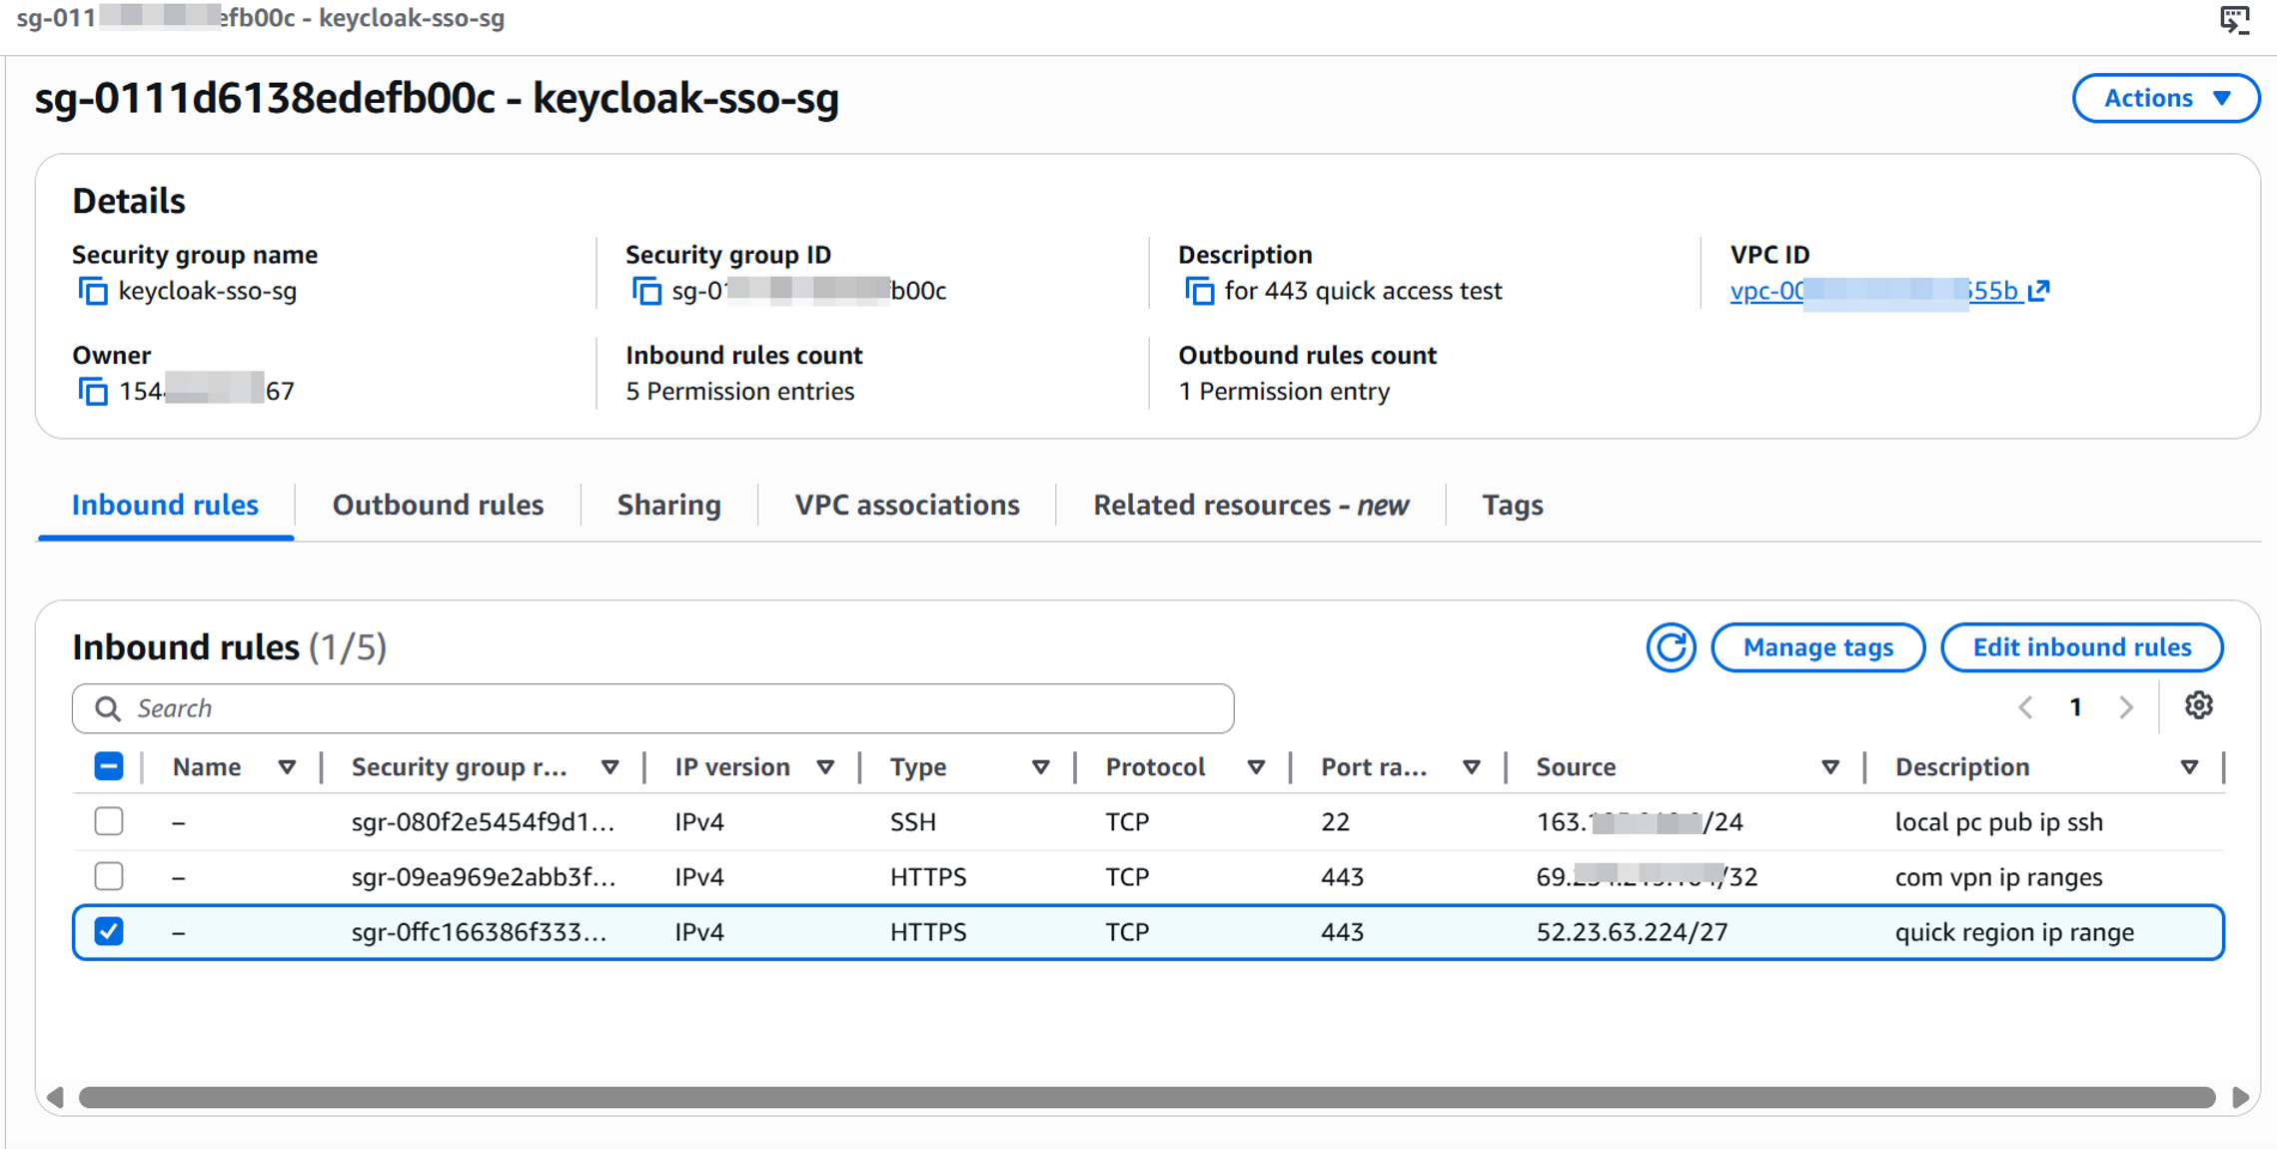Click '5 Permission entries' inbound count
Image resolution: width=2277 pixels, height=1149 pixels.
click(x=740, y=392)
